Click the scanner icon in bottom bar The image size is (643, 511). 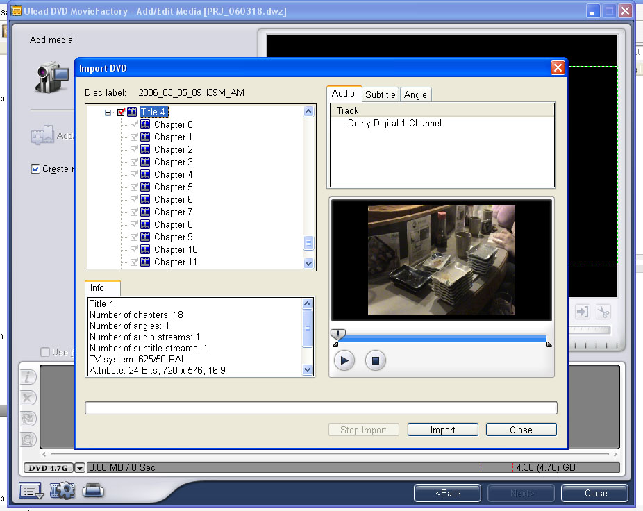click(93, 491)
